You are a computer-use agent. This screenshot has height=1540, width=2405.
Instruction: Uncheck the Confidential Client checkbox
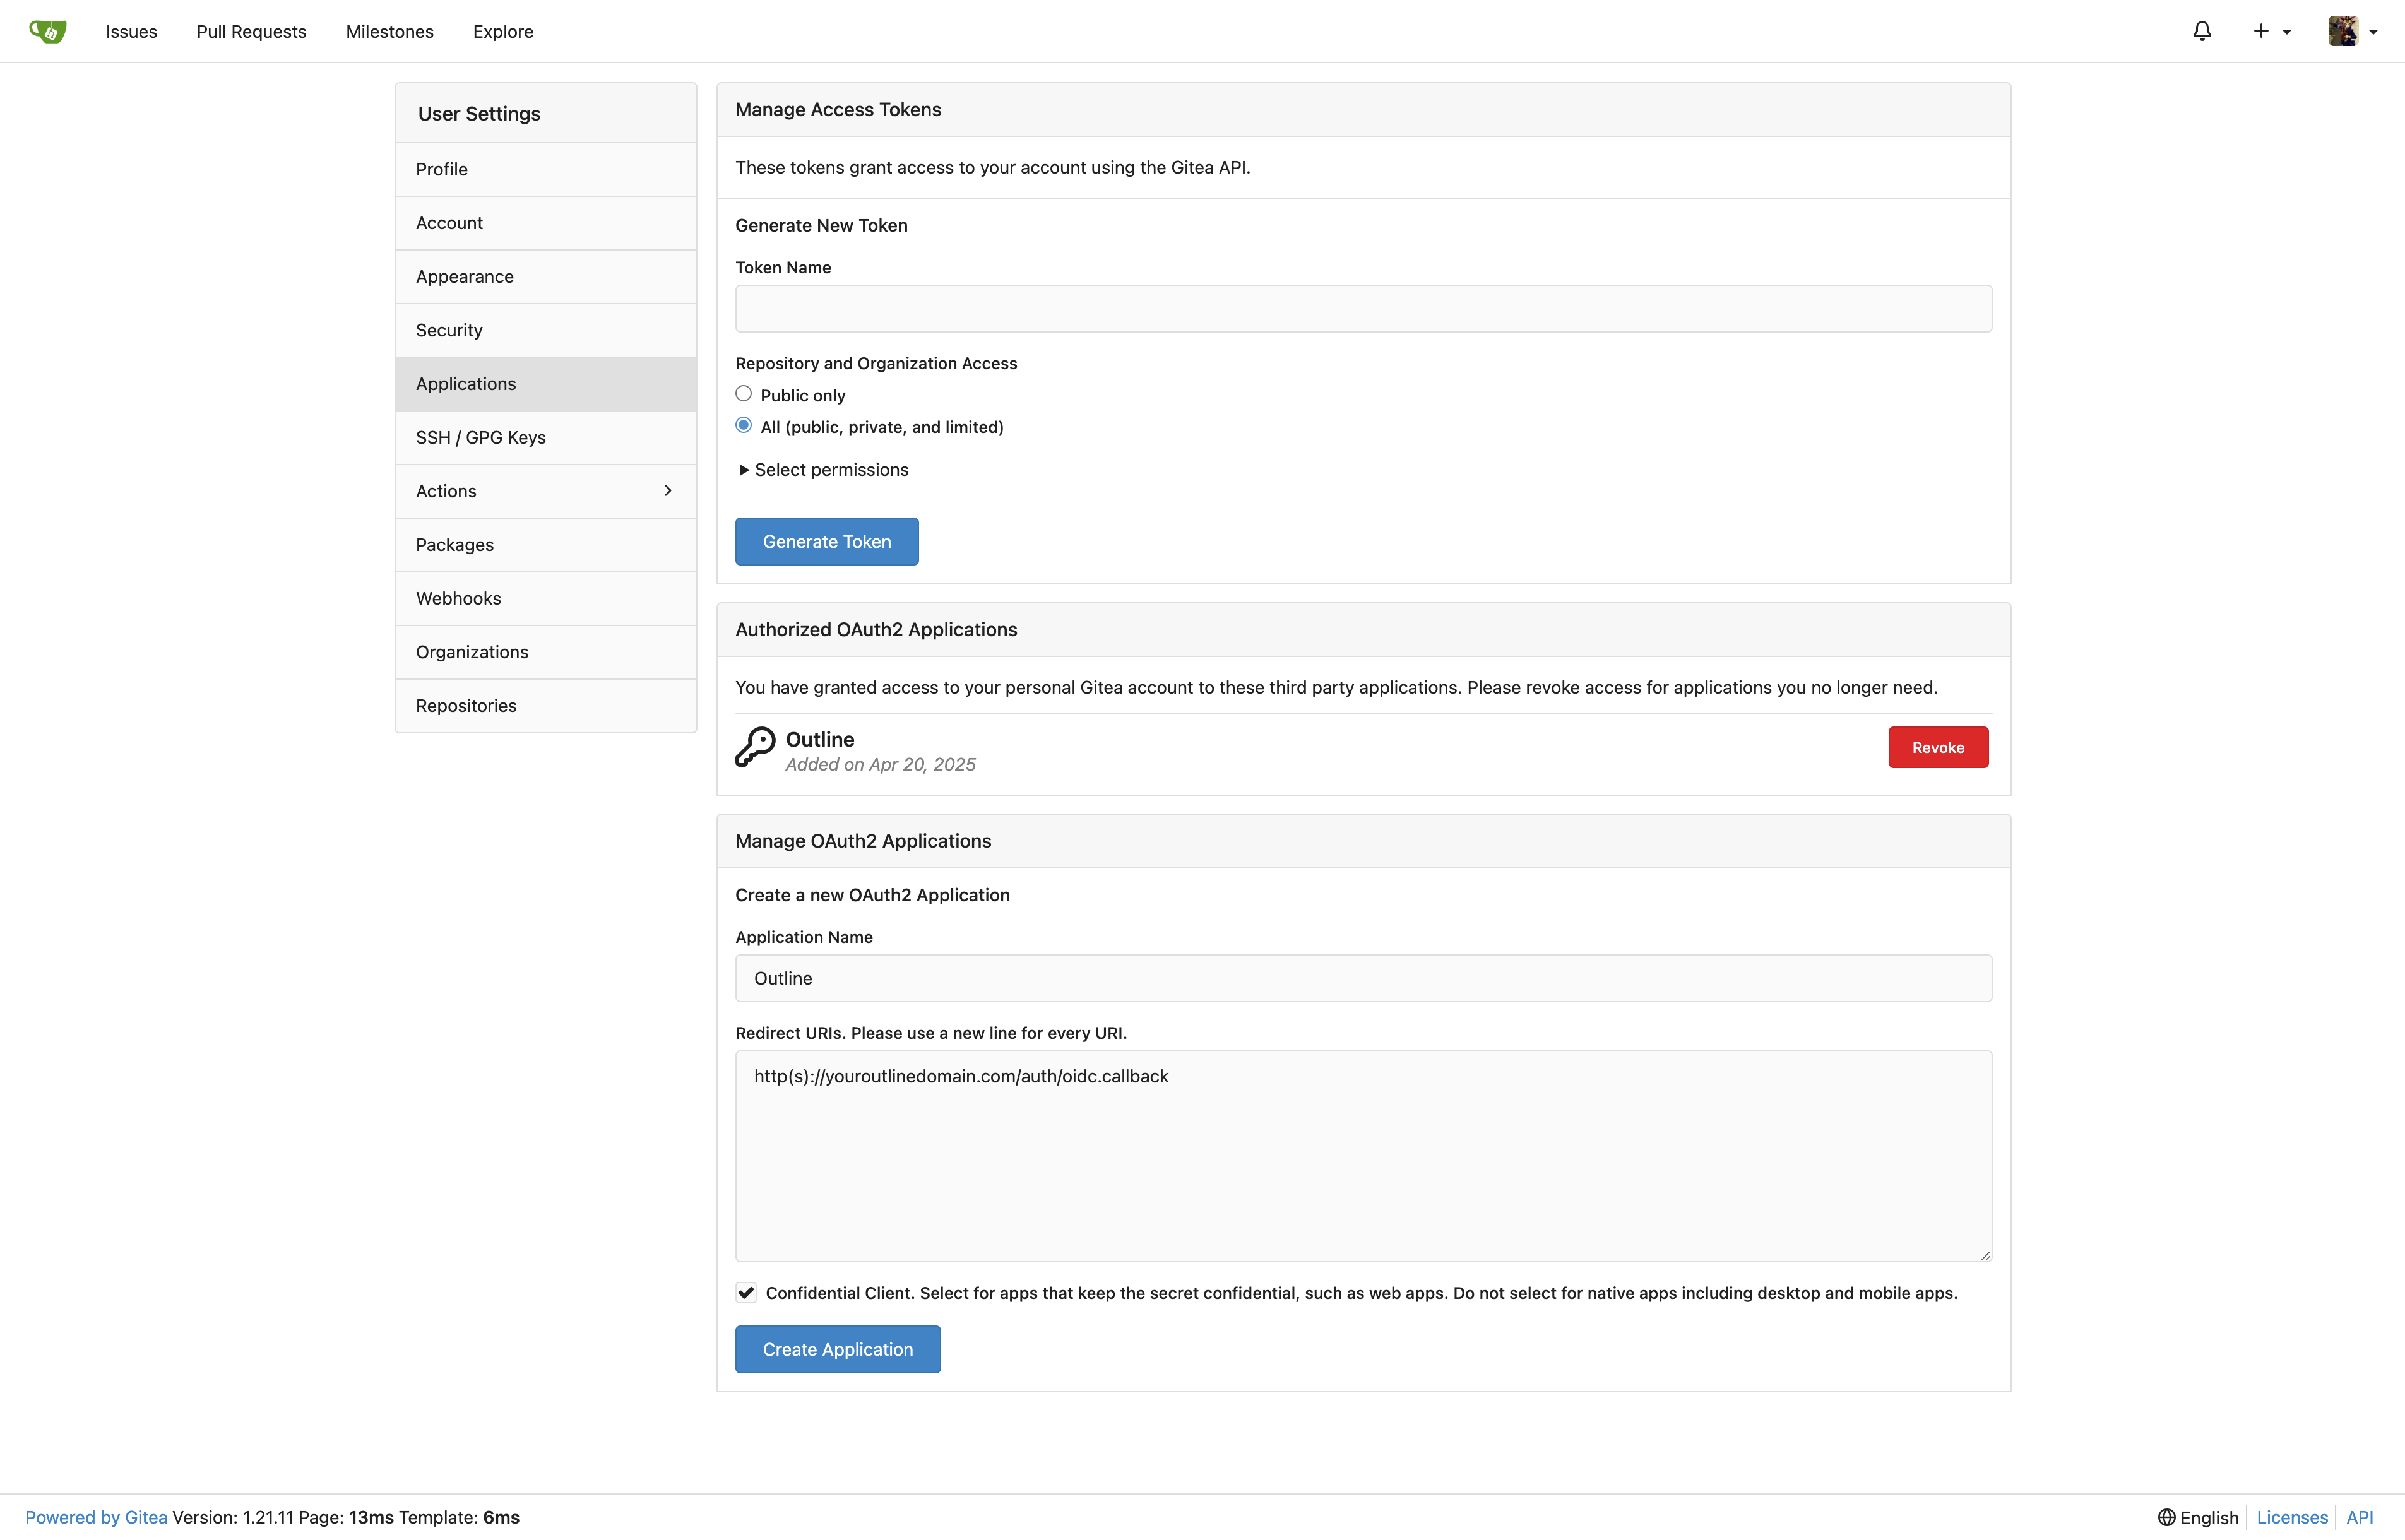(746, 1292)
